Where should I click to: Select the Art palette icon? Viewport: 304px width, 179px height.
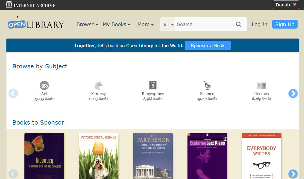44,85
